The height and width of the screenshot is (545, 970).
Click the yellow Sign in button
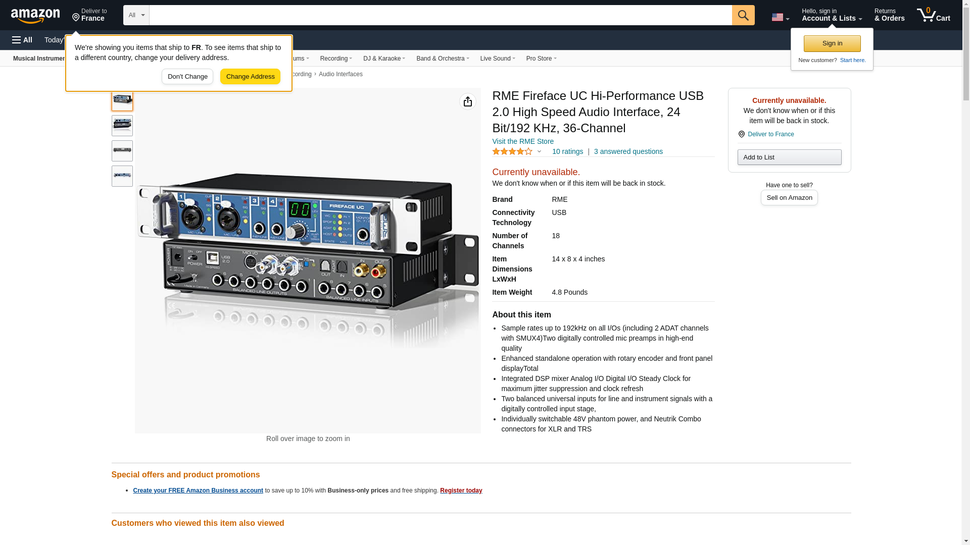click(832, 43)
